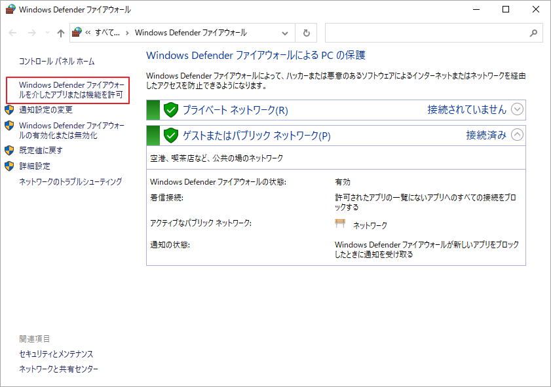Click shield icon next to 既定値に戻す
Viewport: 551px width, 387px height.
point(9,150)
